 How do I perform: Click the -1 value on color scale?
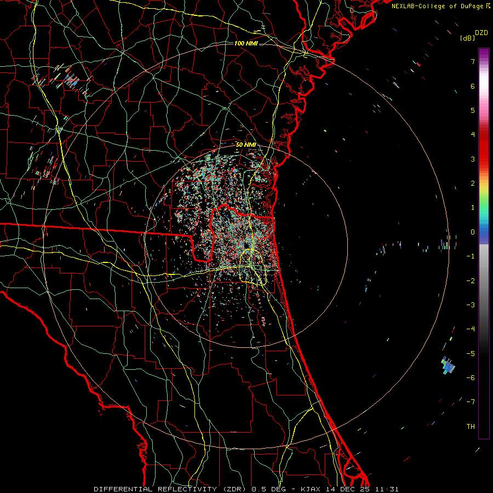pyautogui.click(x=471, y=256)
